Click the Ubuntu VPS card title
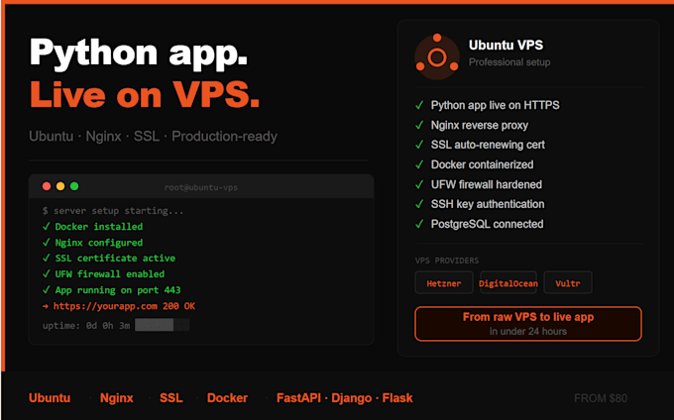Image resolution: width=674 pixels, height=420 pixels. click(x=505, y=45)
